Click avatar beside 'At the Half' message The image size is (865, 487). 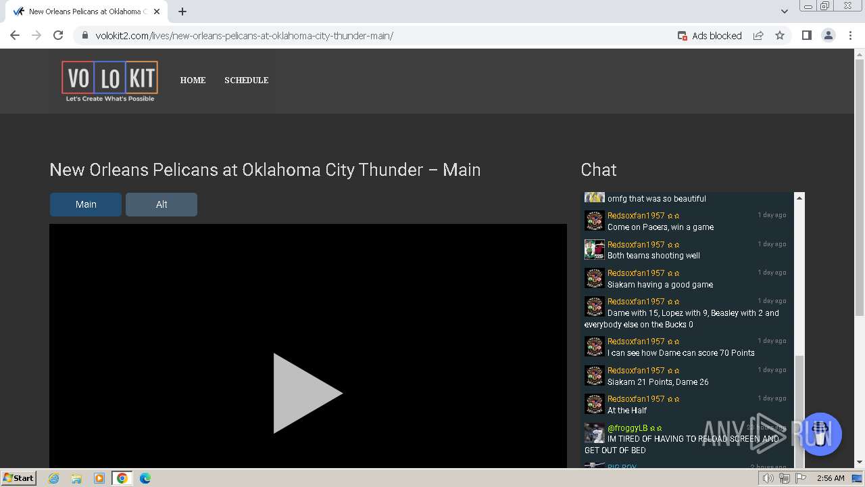pyautogui.click(x=595, y=404)
